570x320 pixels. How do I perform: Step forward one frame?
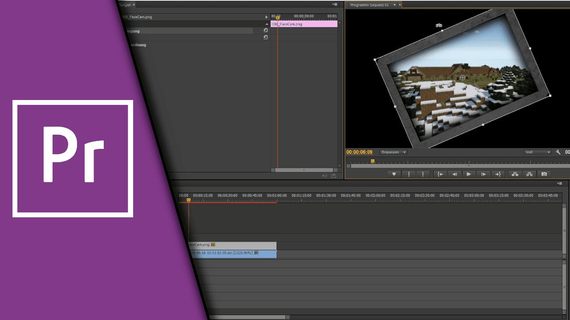coord(483,174)
